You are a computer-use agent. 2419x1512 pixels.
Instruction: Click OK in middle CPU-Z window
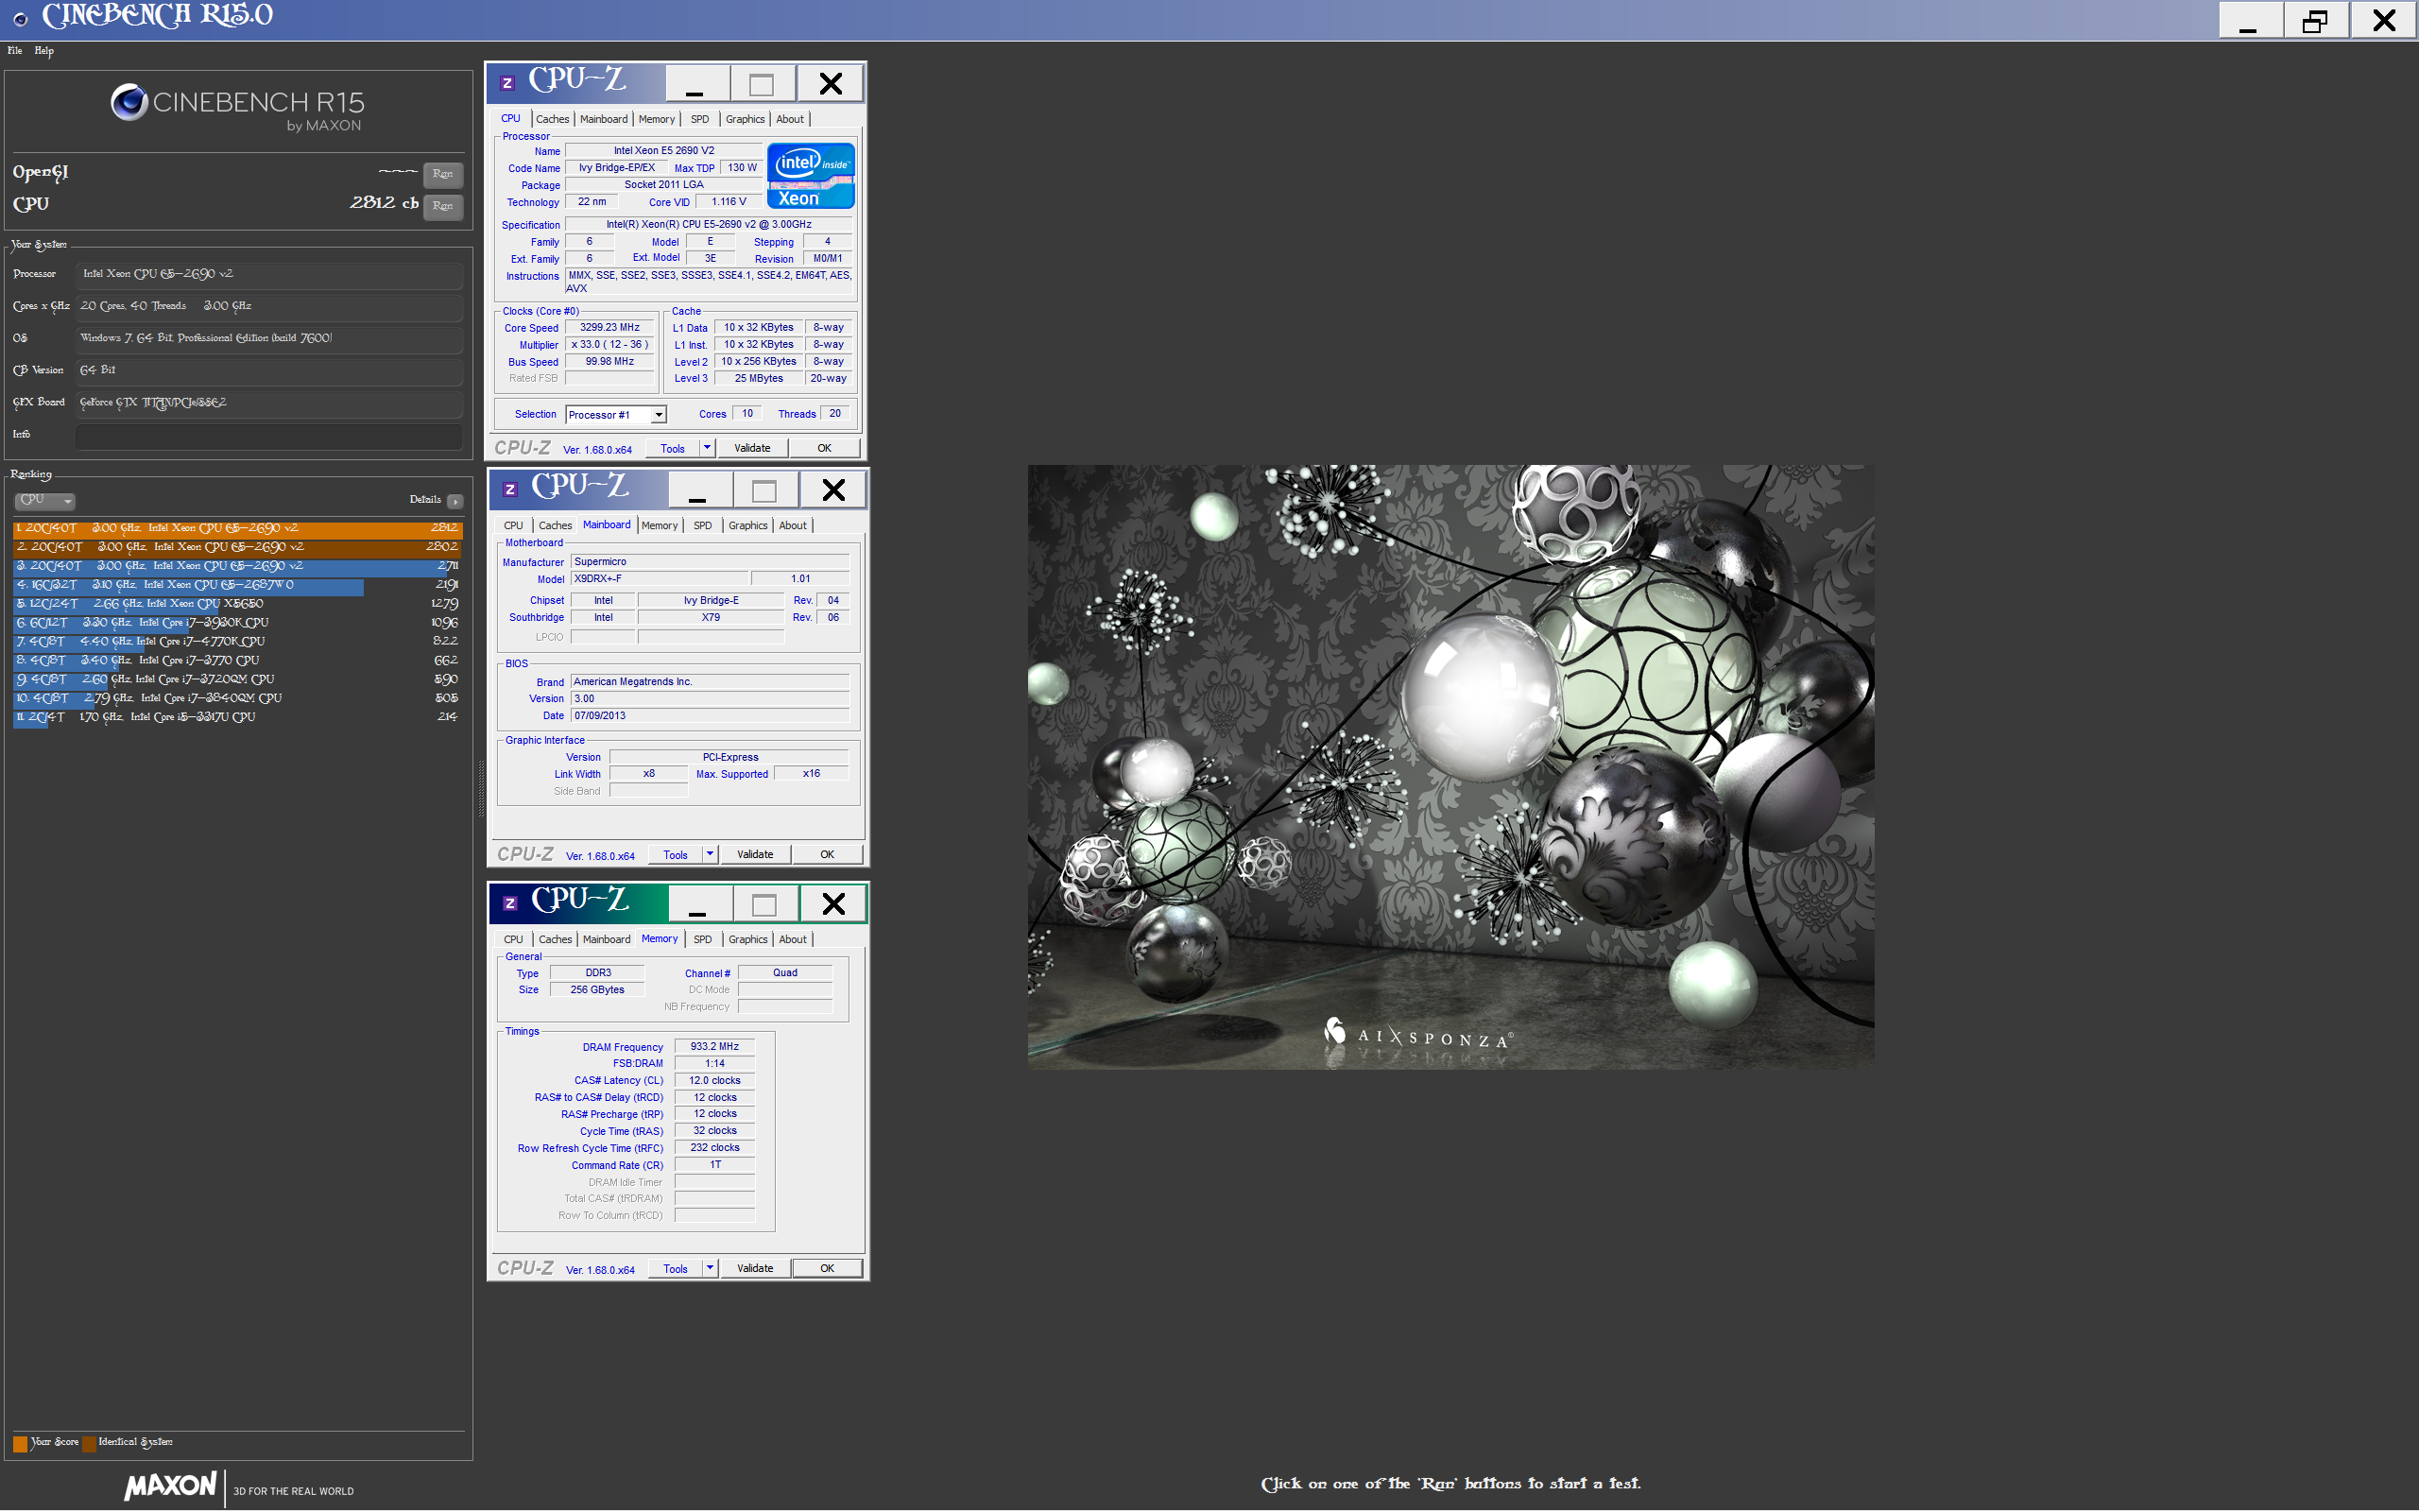click(x=827, y=854)
